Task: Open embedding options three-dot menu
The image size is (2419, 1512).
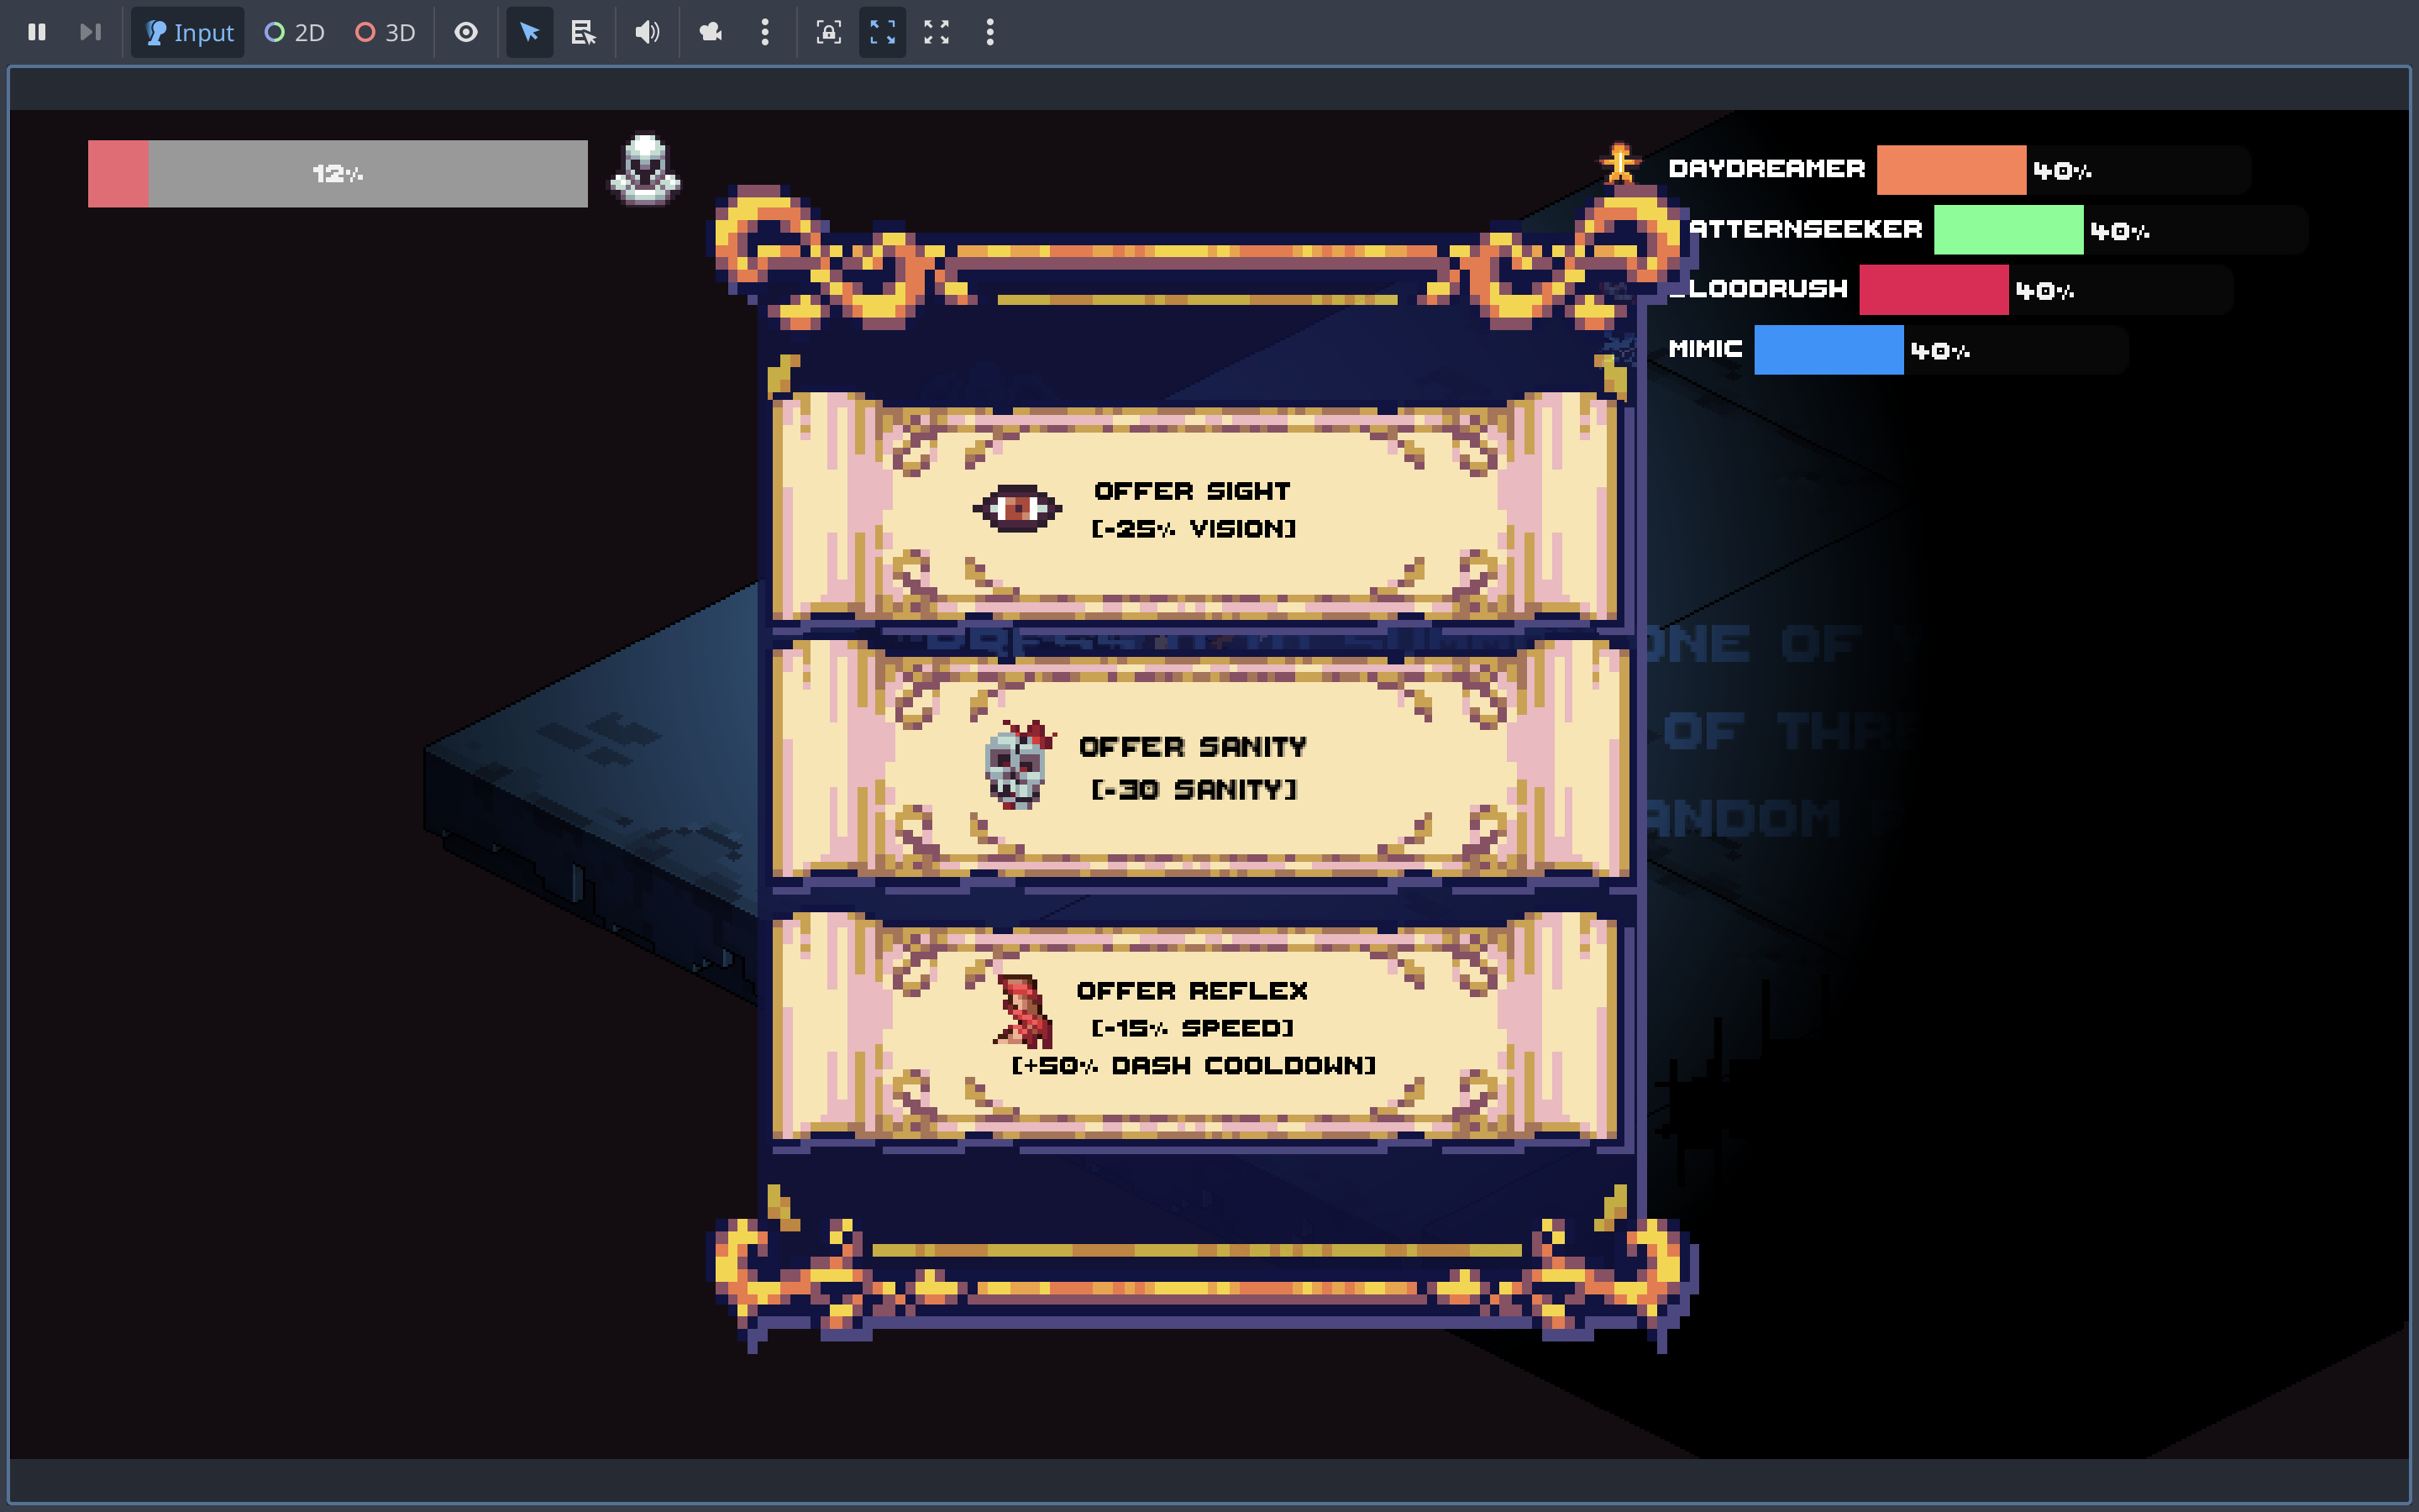Action: point(989,32)
